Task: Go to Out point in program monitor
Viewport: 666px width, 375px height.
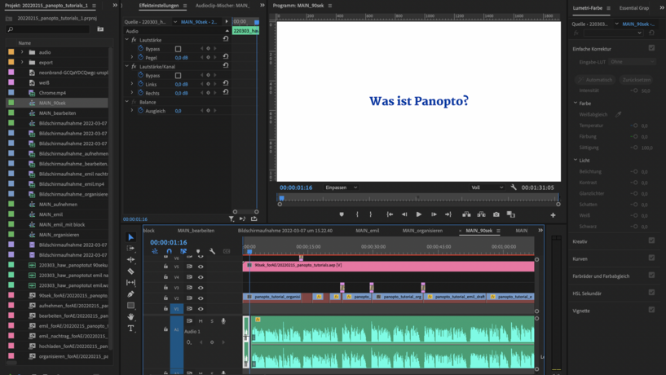Action: point(448,214)
